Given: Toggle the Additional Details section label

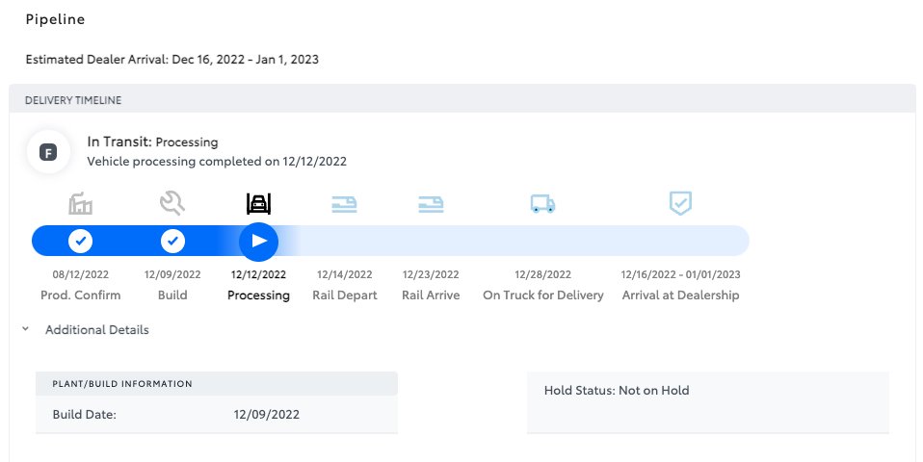Looking at the screenshot, I should [97, 330].
